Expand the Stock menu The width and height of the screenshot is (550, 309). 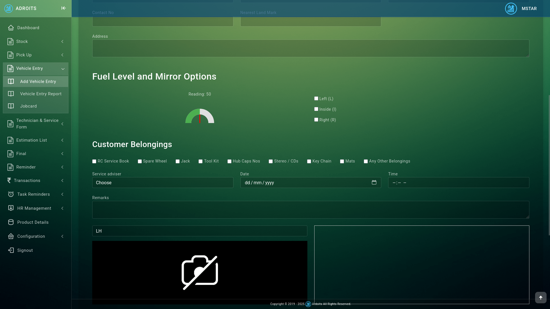pos(36,41)
